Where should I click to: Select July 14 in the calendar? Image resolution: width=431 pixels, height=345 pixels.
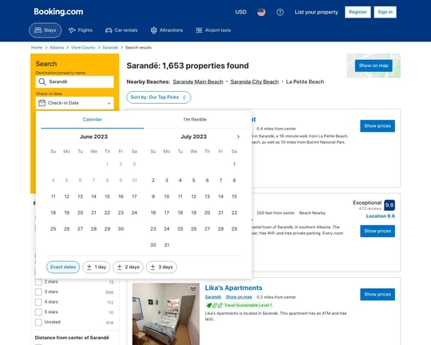point(221,196)
